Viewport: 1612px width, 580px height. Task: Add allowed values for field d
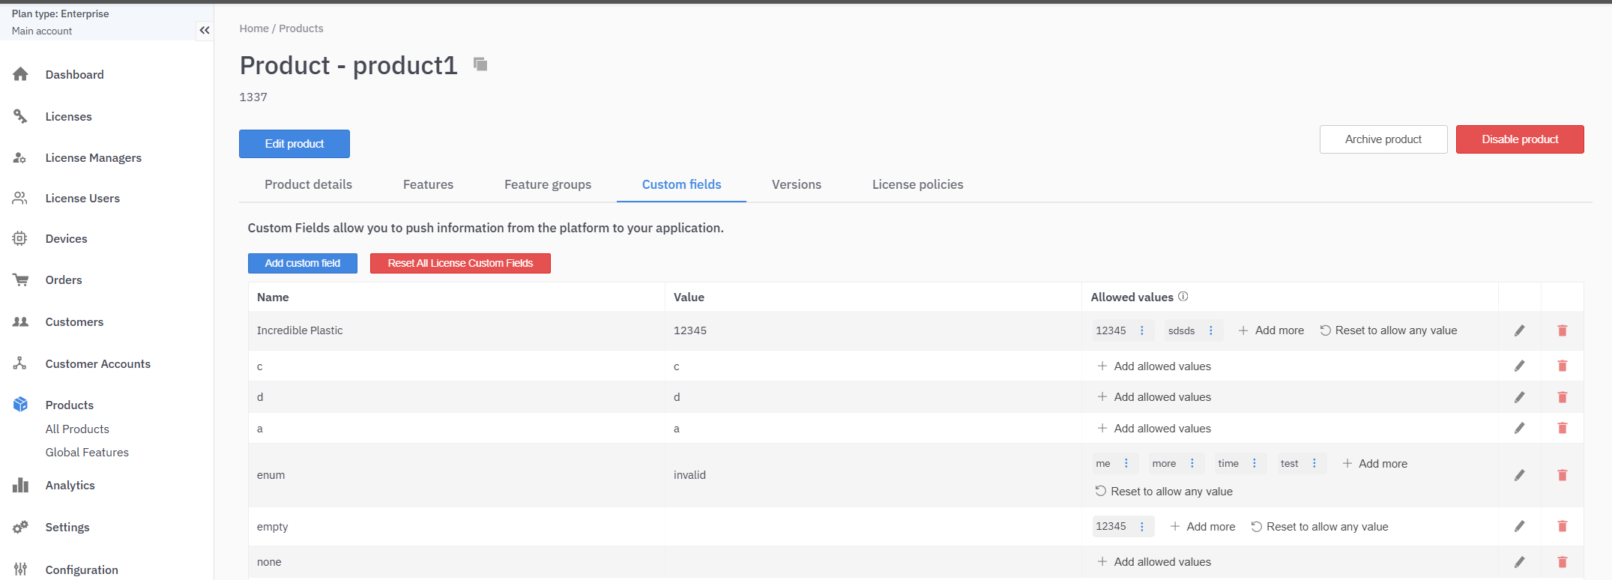pos(1154,397)
